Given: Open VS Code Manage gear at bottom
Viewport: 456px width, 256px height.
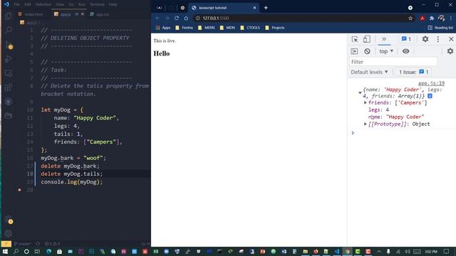Looking at the screenshot, I should (x=9, y=233).
